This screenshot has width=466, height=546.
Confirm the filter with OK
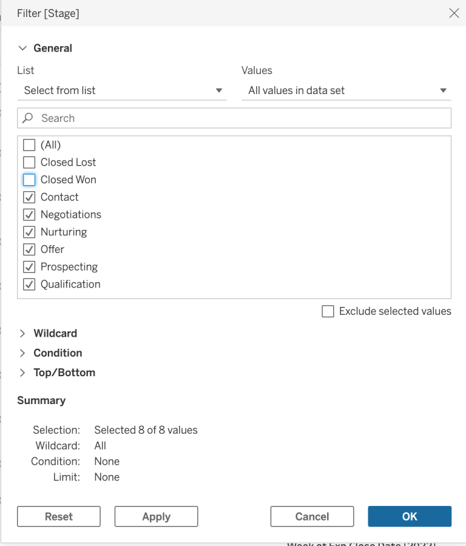409,516
